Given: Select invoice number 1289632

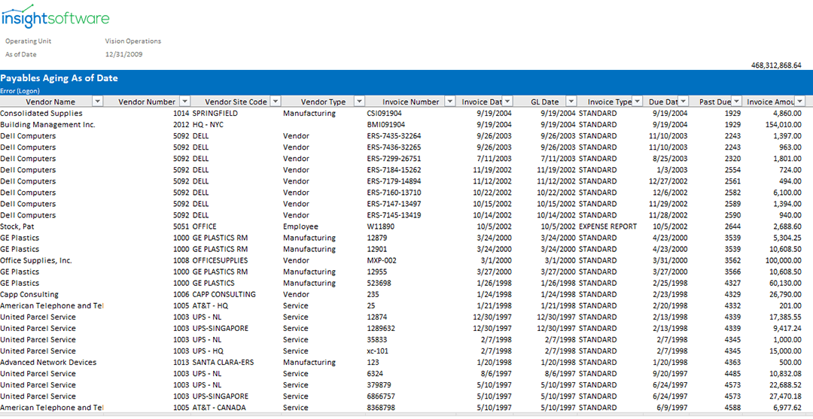Looking at the screenshot, I should [x=381, y=329].
